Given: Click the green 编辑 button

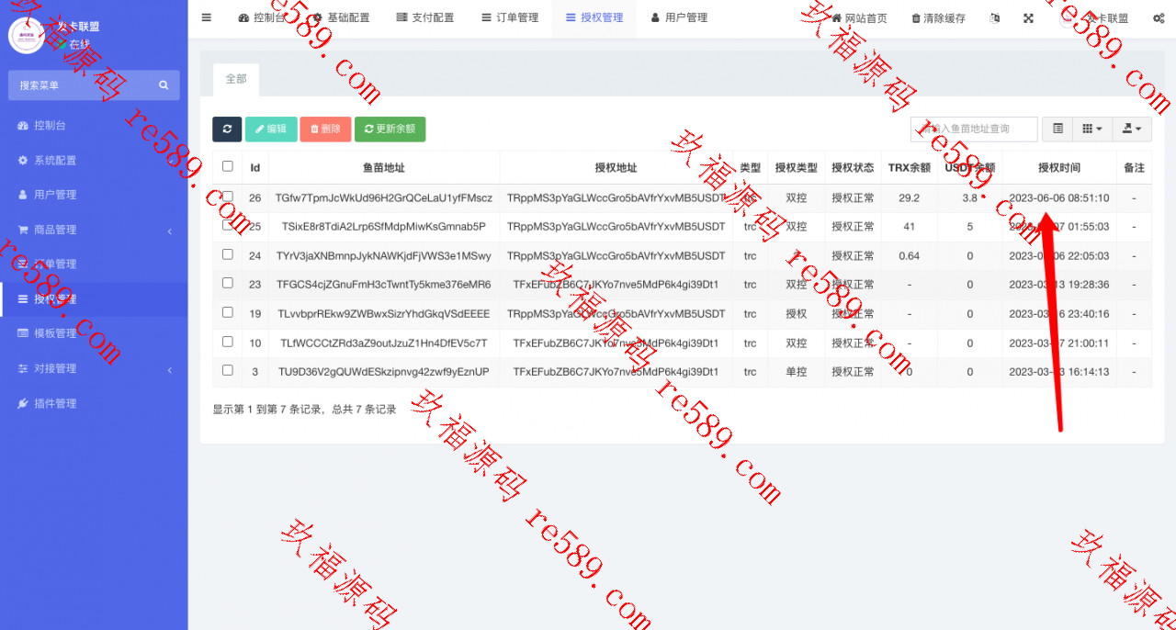Looking at the screenshot, I should click(x=271, y=129).
